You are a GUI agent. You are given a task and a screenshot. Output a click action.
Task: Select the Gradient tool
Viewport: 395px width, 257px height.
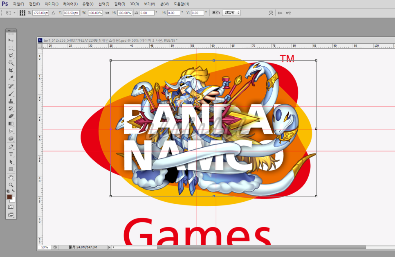(11, 124)
